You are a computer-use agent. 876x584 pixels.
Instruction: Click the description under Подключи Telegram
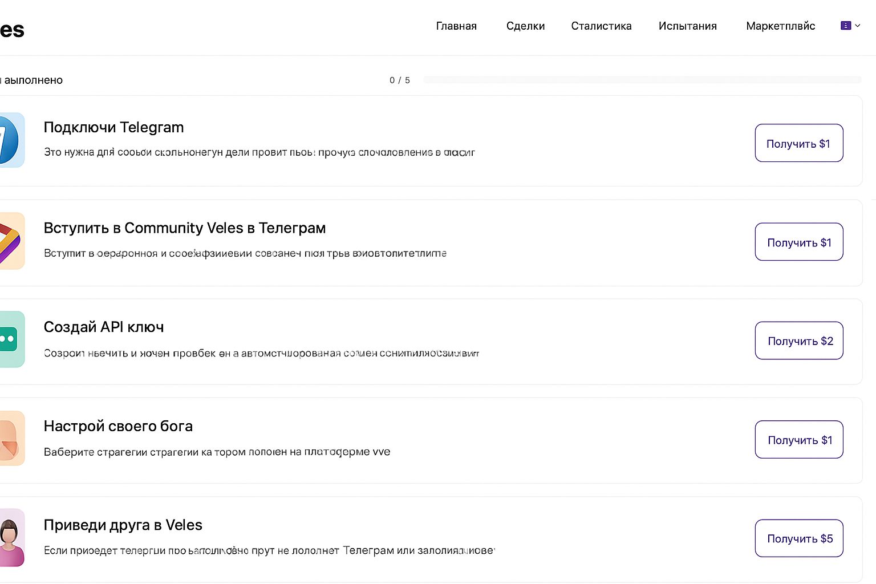(x=259, y=152)
